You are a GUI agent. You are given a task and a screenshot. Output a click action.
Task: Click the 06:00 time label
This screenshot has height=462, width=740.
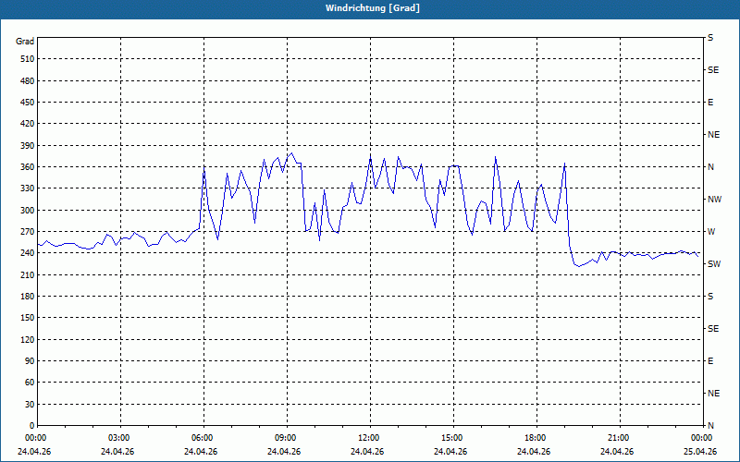point(202,438)
